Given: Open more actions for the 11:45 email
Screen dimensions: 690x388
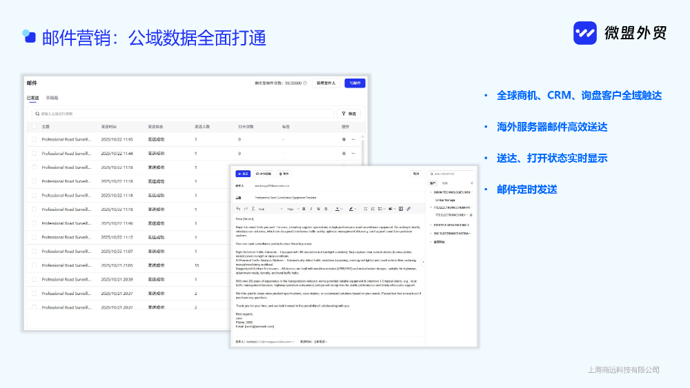Looking at the screenshot, I should pyautogui.click(x=353, y=139).
